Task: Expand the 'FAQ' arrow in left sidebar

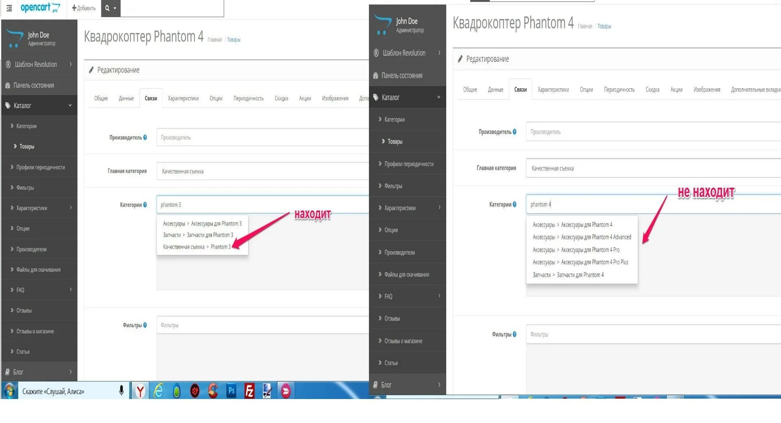Action: click(71, 289)
